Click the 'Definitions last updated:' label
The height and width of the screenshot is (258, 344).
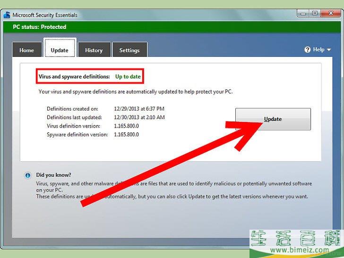pos(74,117)
